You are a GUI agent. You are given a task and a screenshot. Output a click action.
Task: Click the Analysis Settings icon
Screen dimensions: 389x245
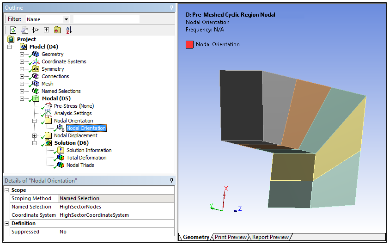click(48, 113)
